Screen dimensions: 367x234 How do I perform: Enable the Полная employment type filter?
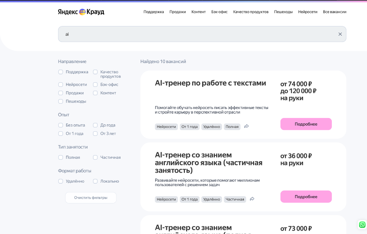point(61,157)
